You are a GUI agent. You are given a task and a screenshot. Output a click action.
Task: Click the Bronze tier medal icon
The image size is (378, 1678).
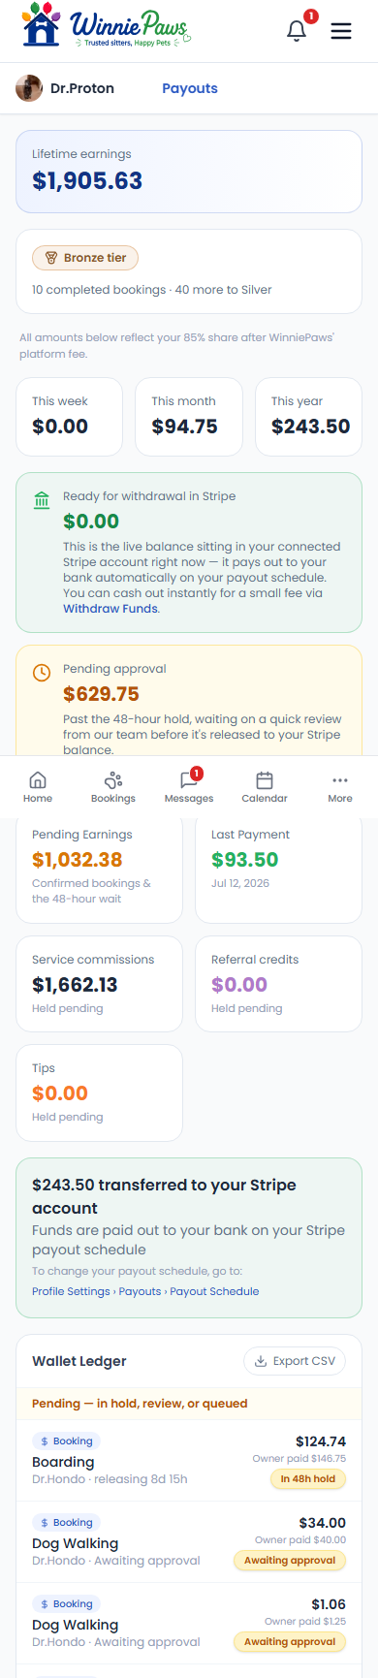click(51, 258)
